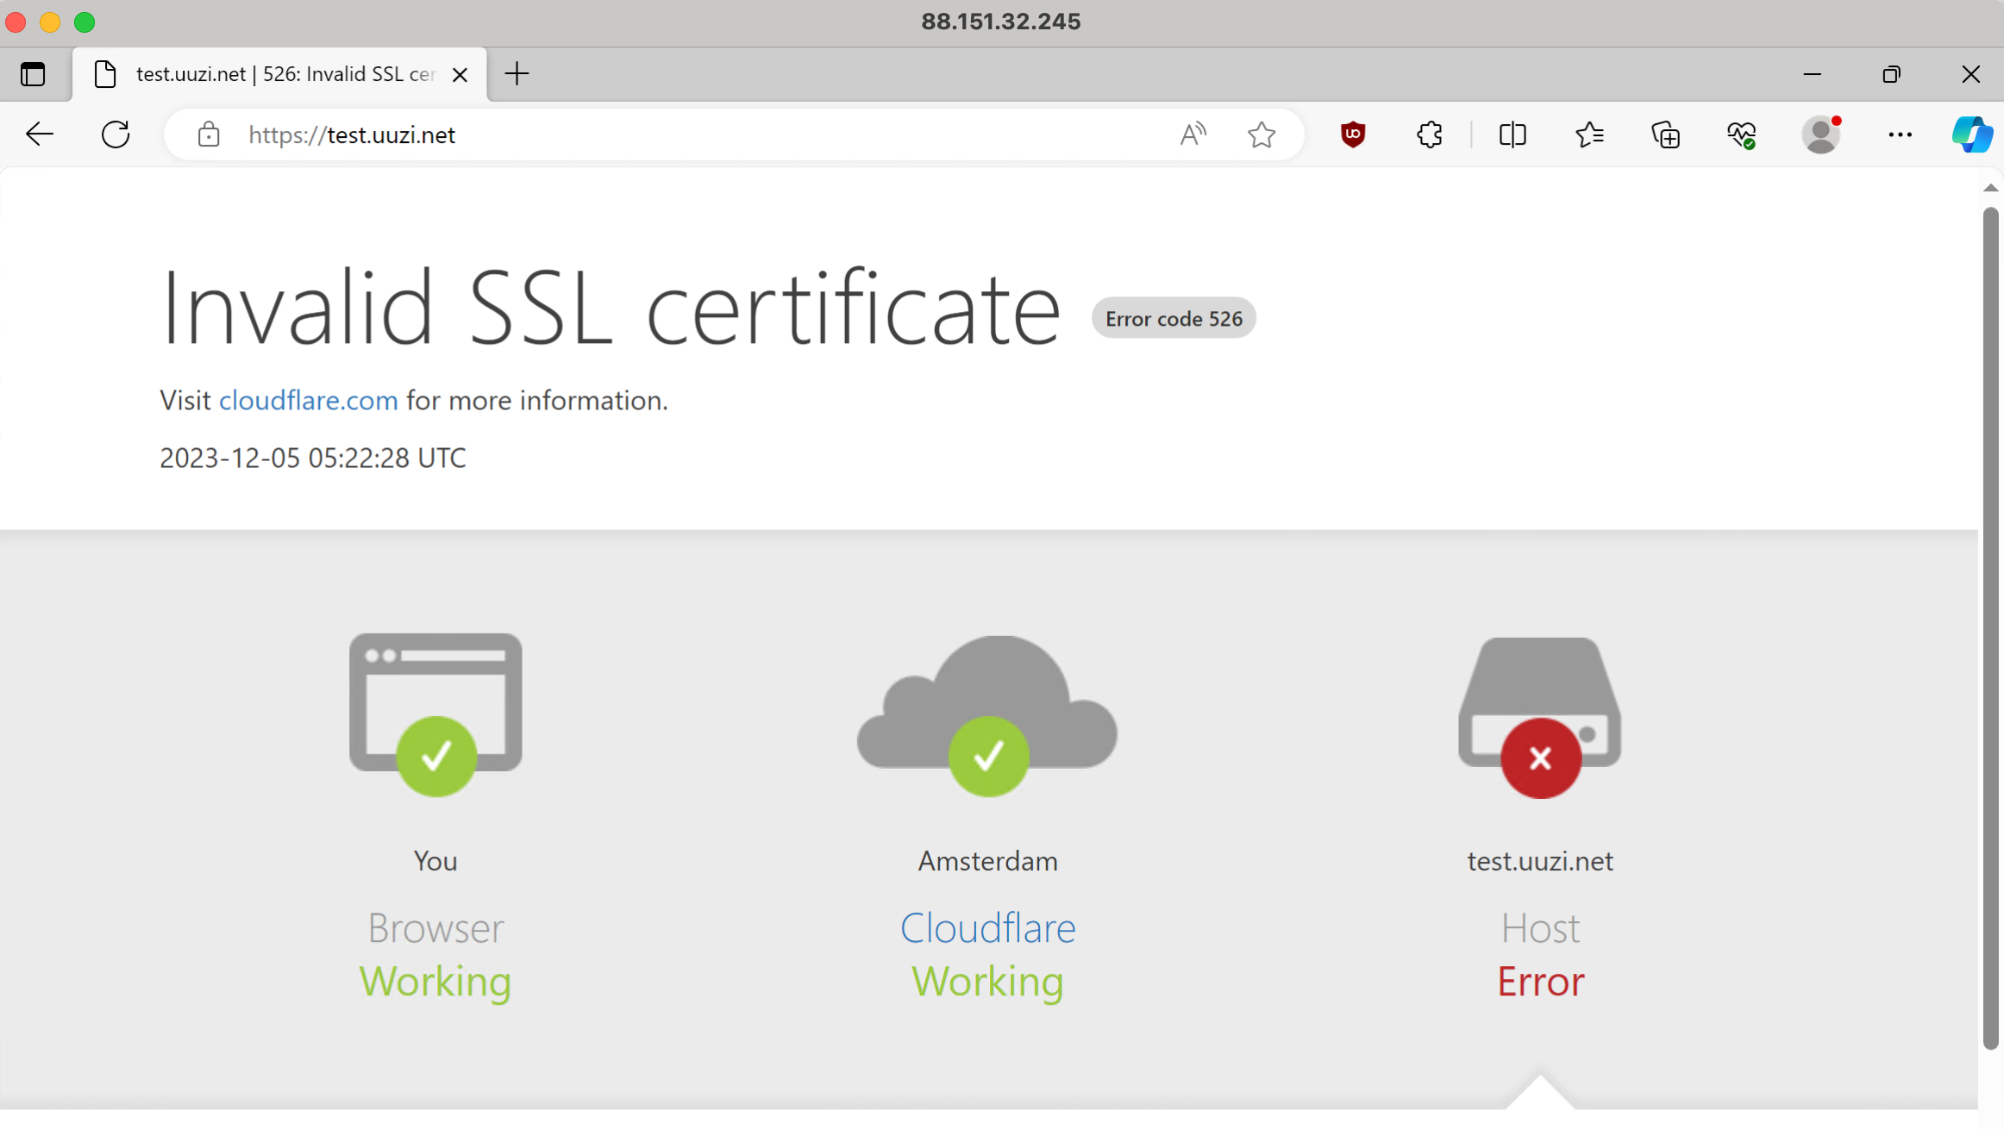2004x1129 pixels.
Task: Click the Error code 526 badge
Action: pyautogui.click(x=1174, y=318)
